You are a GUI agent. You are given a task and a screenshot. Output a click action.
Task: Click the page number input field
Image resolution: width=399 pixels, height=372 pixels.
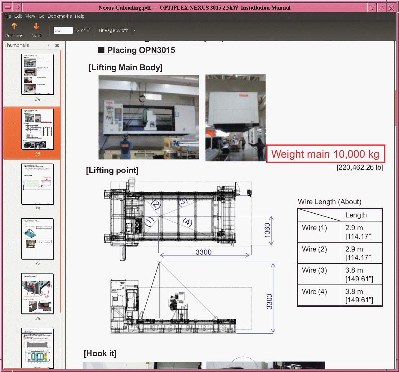coord(63,30)
